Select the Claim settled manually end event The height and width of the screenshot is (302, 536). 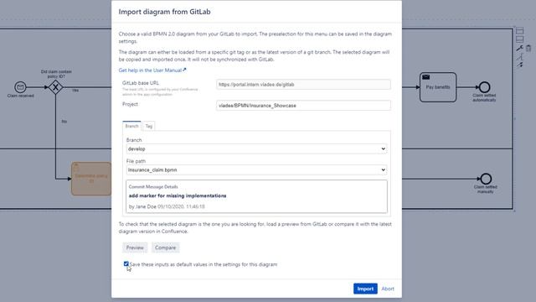pos(486,179)
